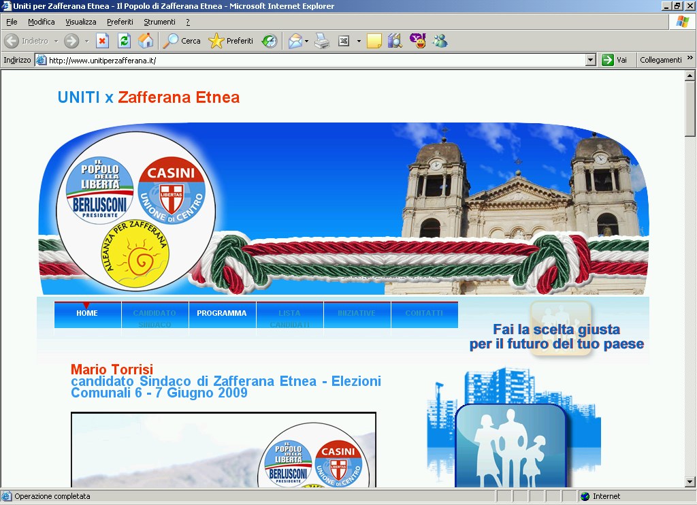
Task: Click the UNITI x Zafferana Etnea site title
Action: (148, 97)
